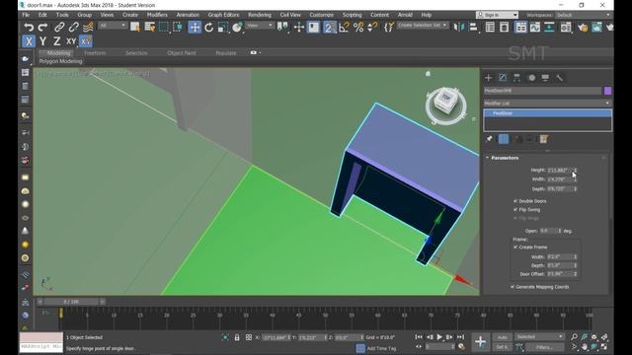Click the Set Key large plus button
Image resolution: width=632 pixels, height=355 pixels.
click(480, 342)
